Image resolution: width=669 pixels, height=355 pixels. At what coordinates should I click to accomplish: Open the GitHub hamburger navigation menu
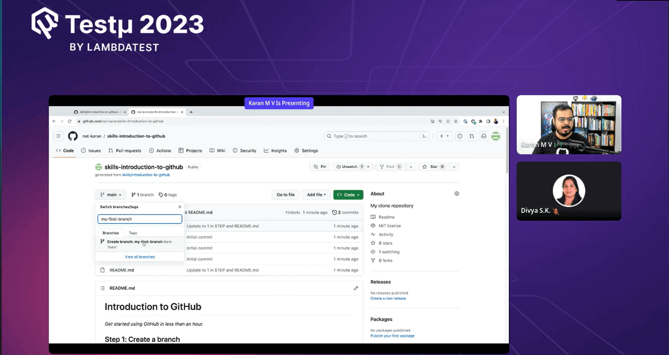pos(58,136)
